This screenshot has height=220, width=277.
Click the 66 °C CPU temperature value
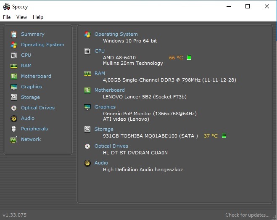176,58
